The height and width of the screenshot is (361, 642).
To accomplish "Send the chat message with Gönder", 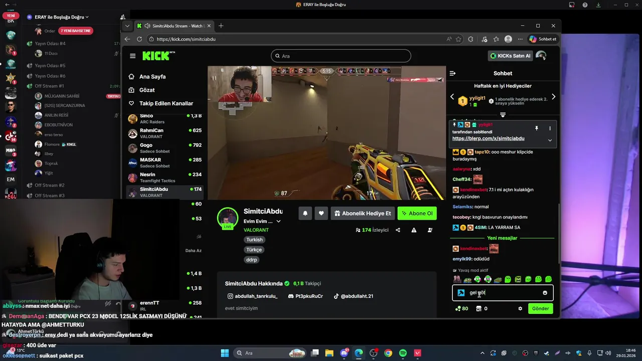I will pos(541,308).
